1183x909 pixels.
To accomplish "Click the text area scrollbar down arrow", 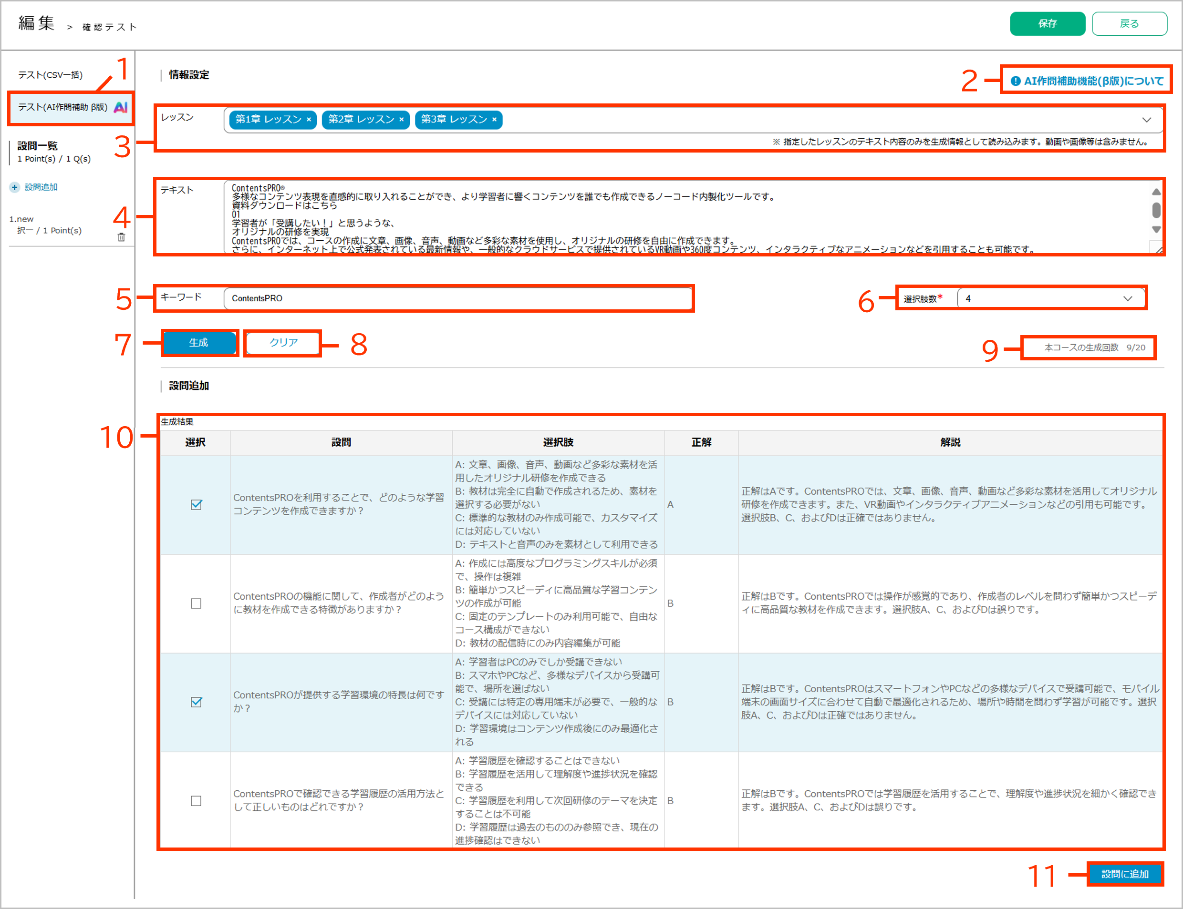I will [x=1156, y=229].
